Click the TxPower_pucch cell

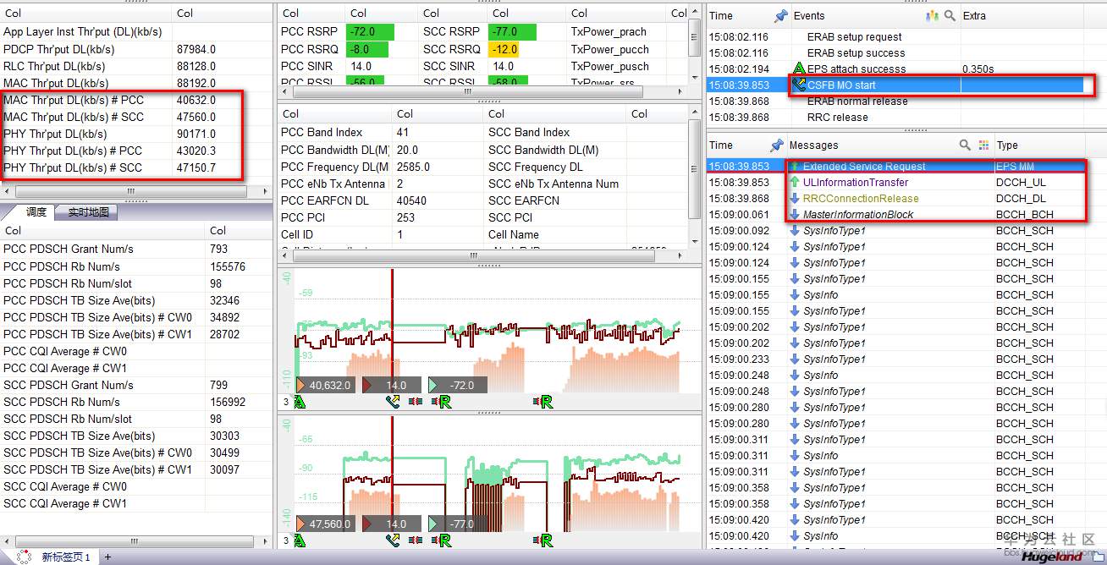[609, 49]
